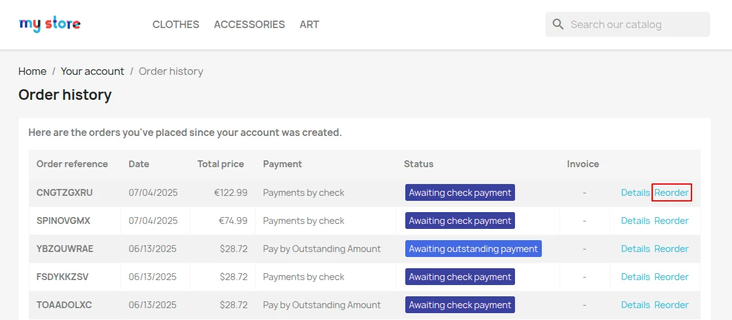View details of order SPINOVGMX
Viewport: 732px width, 320px height.
(x=635, y=221)
